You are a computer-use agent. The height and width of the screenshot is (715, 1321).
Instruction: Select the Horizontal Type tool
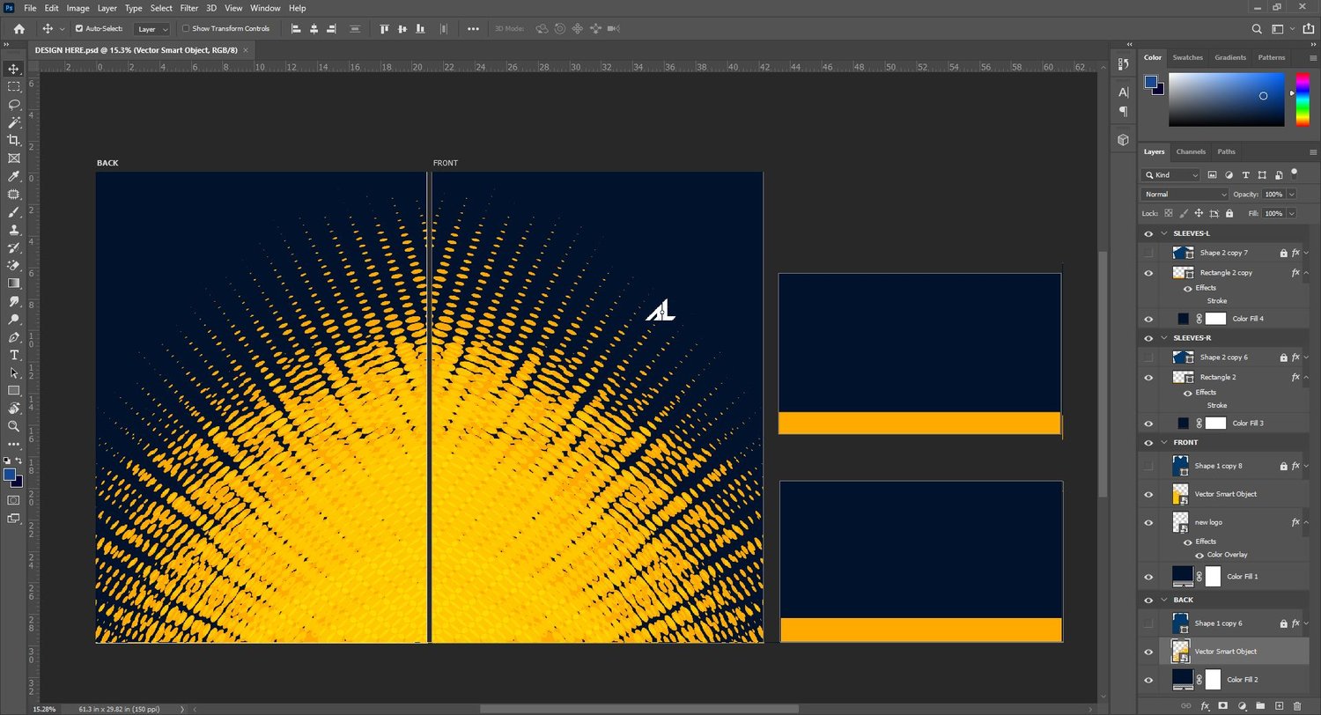14,355
